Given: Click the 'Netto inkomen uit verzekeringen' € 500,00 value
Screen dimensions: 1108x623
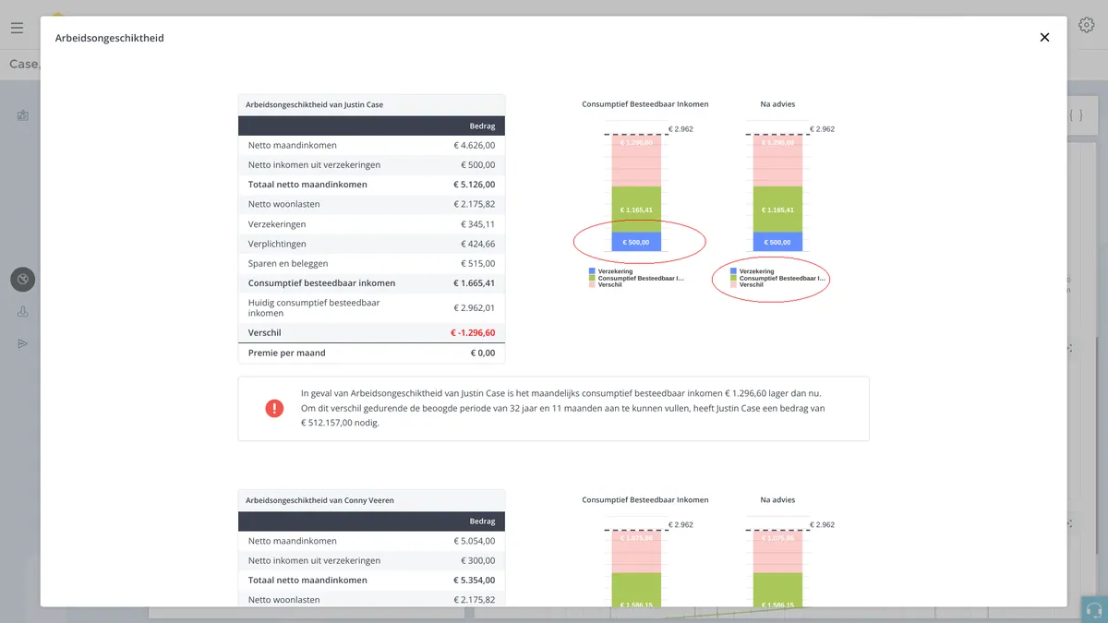Looking at the screenshot, I should tap(477, 165).
